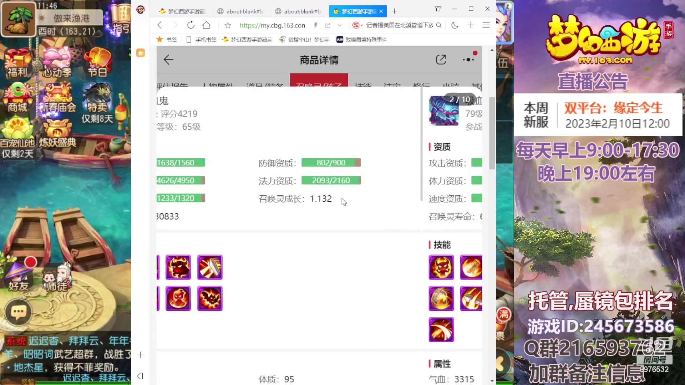This screenshot has height=385, width=685.
Task: Open 福利 icon in game window
Action: [x=17, y=63]
